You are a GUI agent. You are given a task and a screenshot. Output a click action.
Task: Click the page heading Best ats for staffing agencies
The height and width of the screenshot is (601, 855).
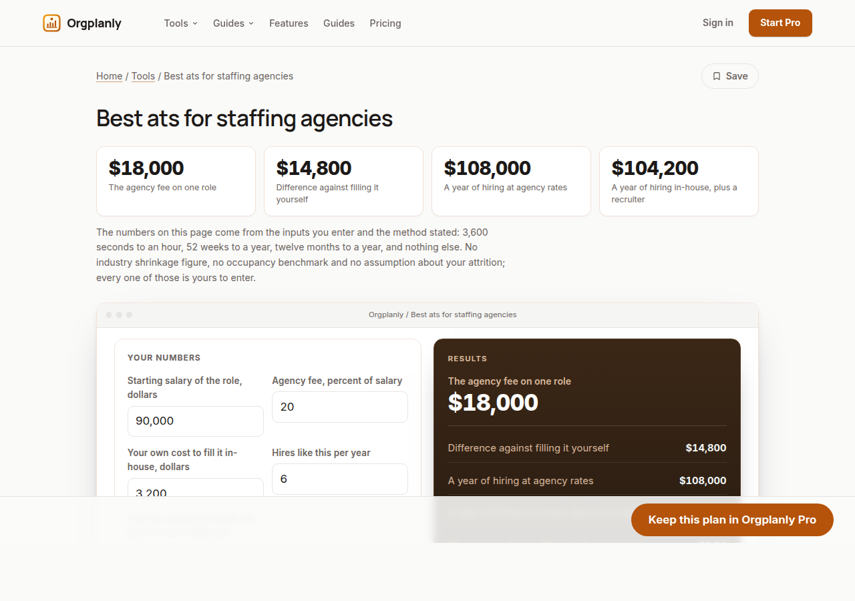pyautogui.click(x=244, y=118)
